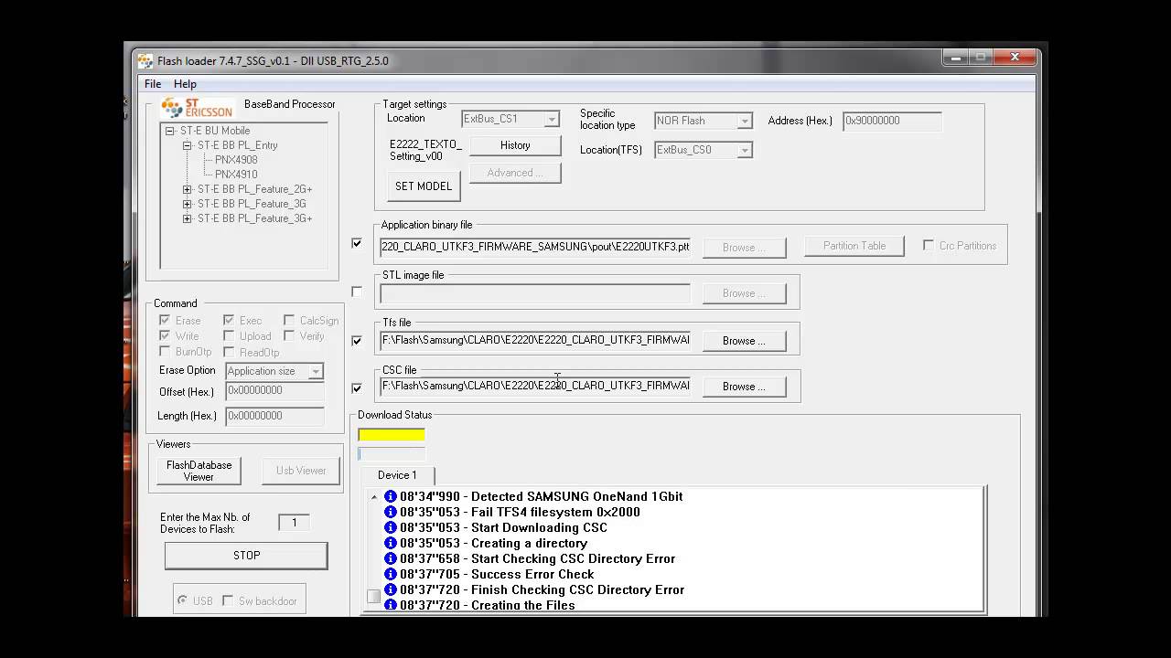This screenshot has height=658, width=1171.
Task: Check the Sw backdoor checkbox
Action: click(228, 600)
